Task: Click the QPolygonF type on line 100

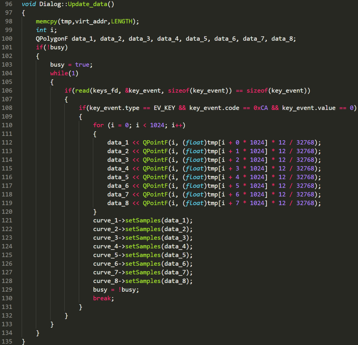Action: (x=52, y=39)
